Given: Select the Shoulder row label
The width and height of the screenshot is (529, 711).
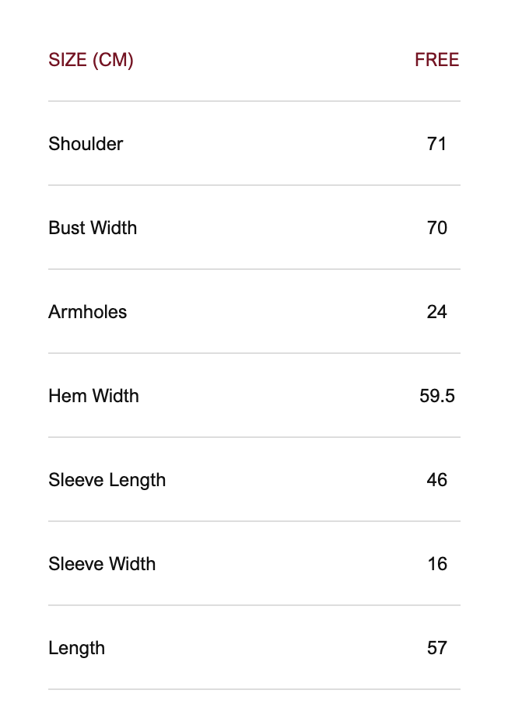Looking at the screenshot, I should (x=86, y=144).
